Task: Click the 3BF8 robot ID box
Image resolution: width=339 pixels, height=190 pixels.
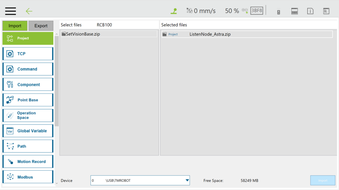Action: pyautogui.click(x=257, y=11)
